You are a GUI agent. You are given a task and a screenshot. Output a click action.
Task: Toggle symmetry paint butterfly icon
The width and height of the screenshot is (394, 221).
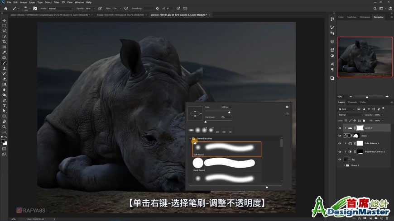click(x=185, y=8)
